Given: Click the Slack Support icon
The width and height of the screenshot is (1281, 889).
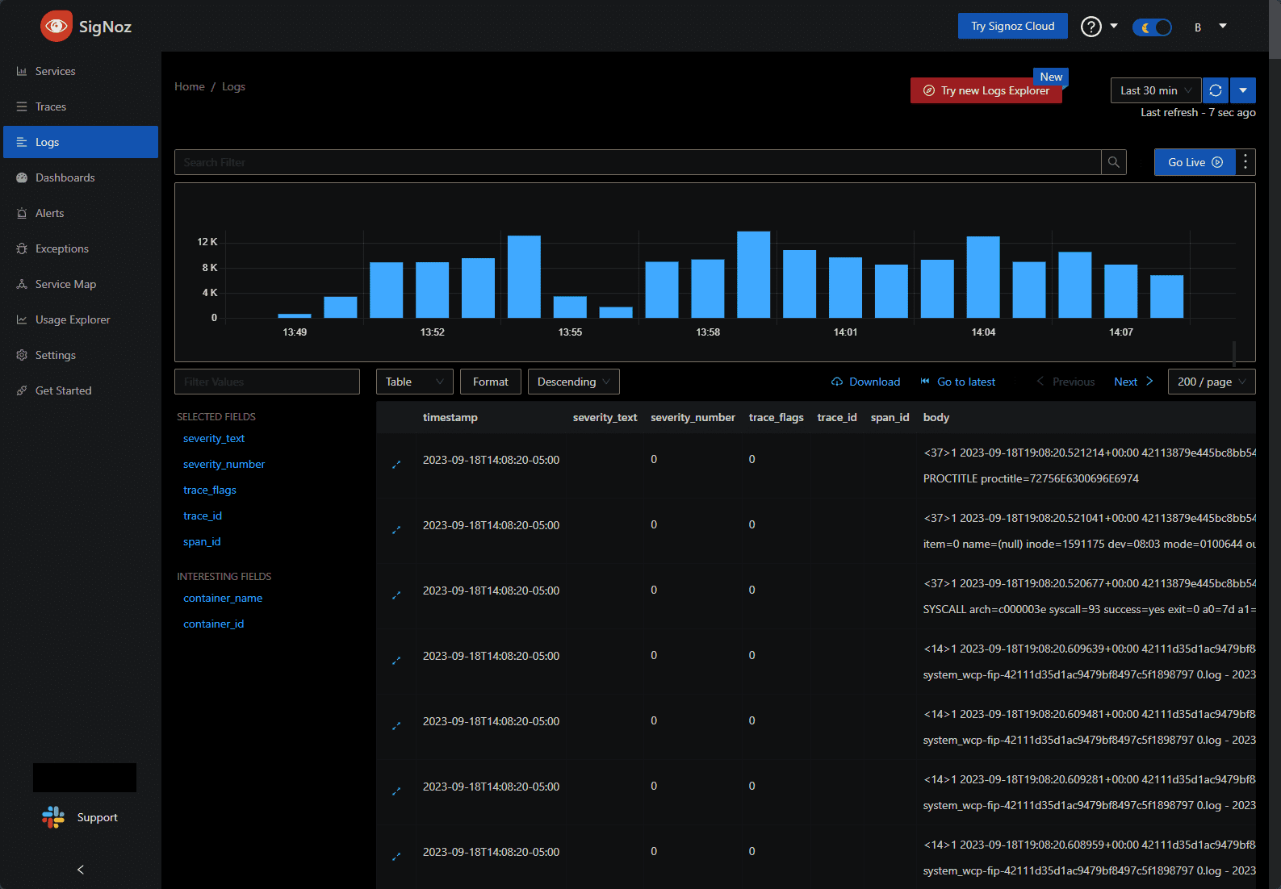Looking at the screenshot, I should [53, 817].
